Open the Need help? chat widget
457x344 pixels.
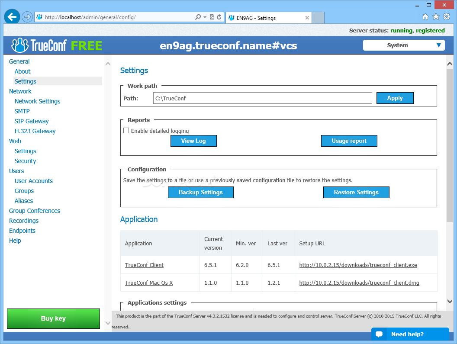click(x=410, y=334)
